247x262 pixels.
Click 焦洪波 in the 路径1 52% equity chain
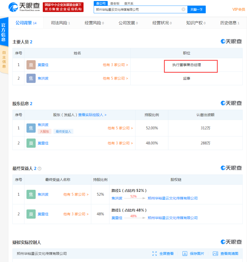(x=117, y=198)
